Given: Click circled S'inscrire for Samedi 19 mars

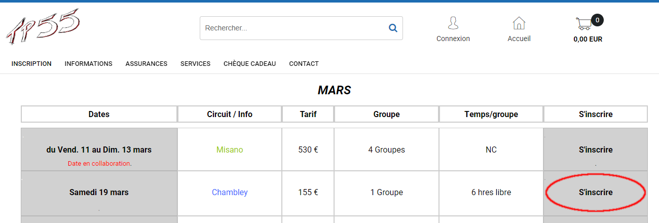Looking at the screenshot, I should (596, 192).
